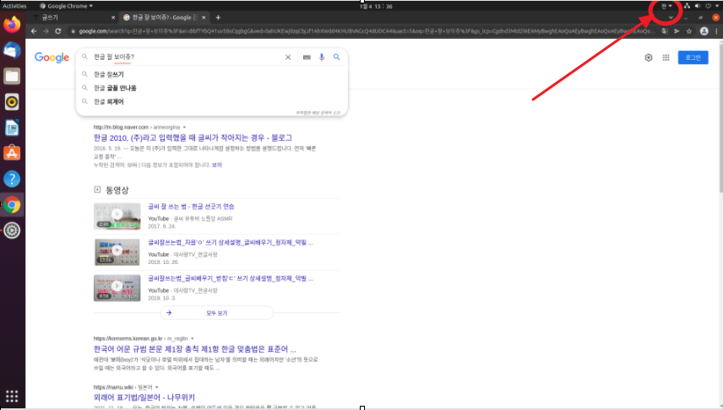723x410 pixels.
Task: Bookmark this page with the star
Action: pos(689,31)
